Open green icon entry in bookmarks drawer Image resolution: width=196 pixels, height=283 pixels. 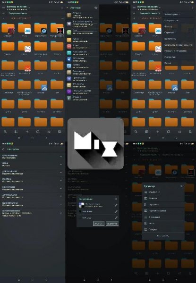click(x=82, y=32)
